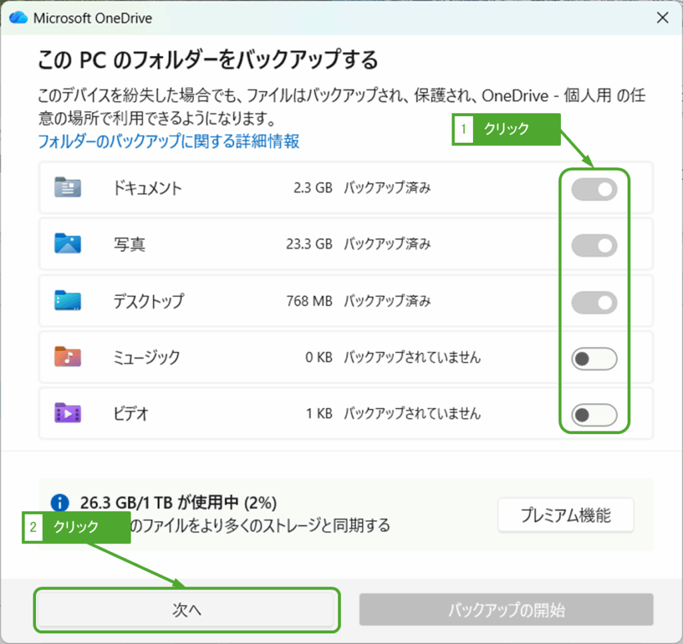Screen dimensions: 683x644
Task: Disable the デスクトップ backup switch
Action: point(594,301)
